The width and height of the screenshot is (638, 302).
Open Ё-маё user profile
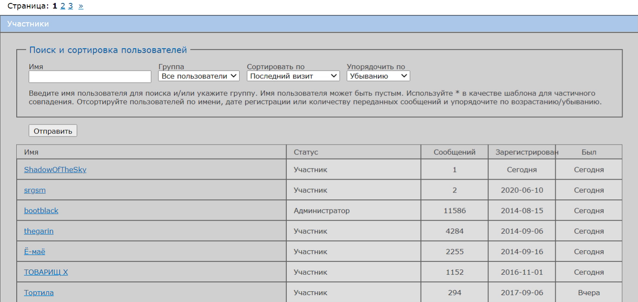click(35, 252)
